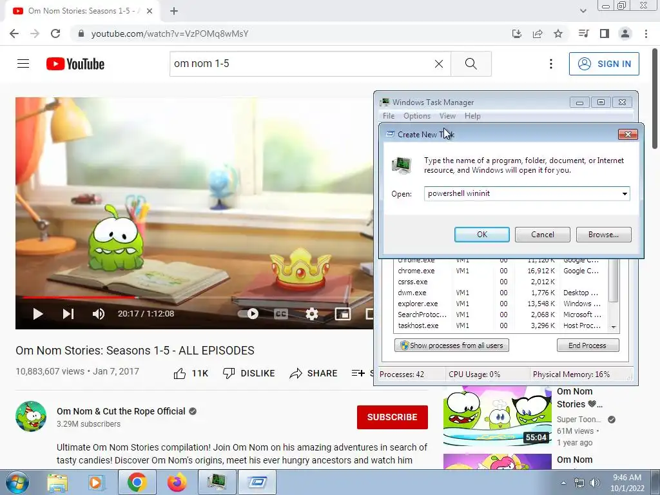Click Cancel in Create New Task dialog
The height and width of the screenshot is (495, 660).
pyautogui.click(x=543, y=235)
